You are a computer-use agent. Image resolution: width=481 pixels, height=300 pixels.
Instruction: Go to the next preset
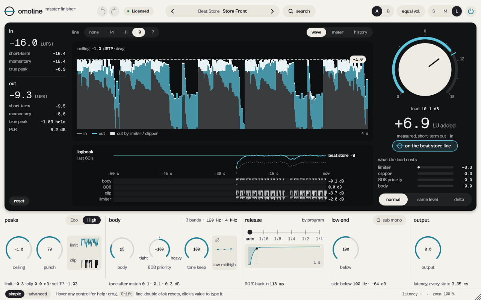pos(272,11)
